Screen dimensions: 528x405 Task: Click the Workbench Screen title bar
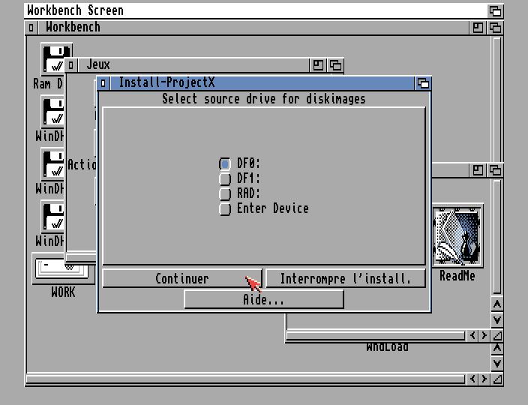tap(256, 10)
